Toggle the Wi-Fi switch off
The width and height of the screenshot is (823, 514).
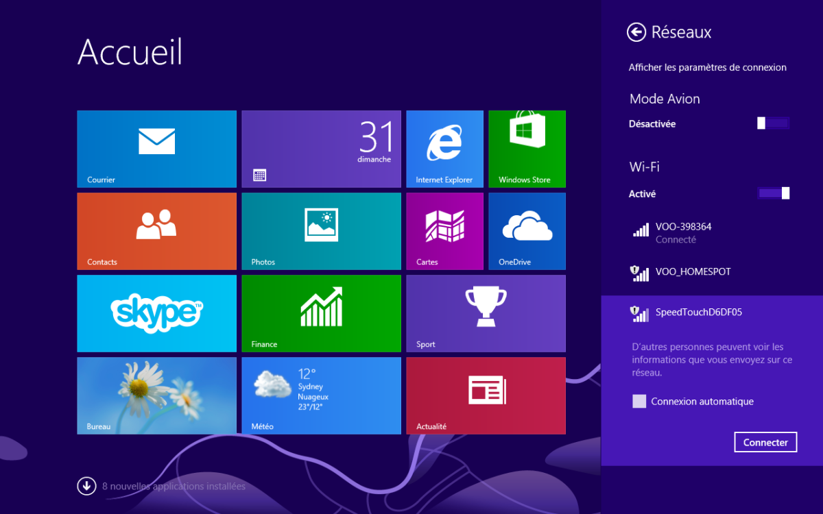pos(774,193)
